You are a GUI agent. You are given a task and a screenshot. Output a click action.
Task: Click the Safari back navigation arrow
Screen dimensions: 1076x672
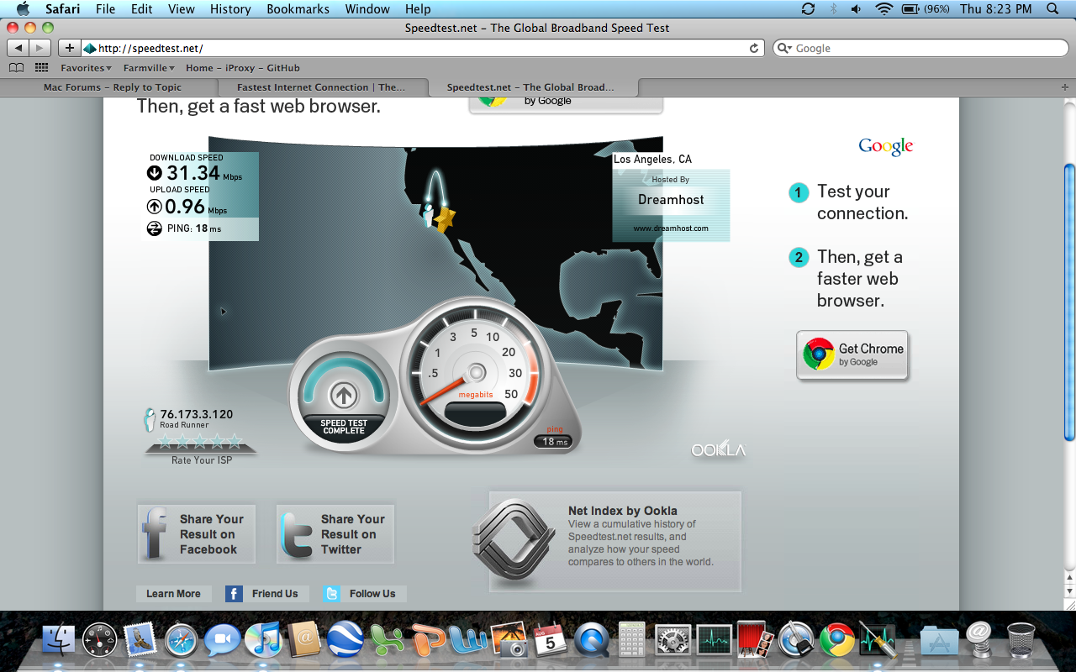(18, 48)
